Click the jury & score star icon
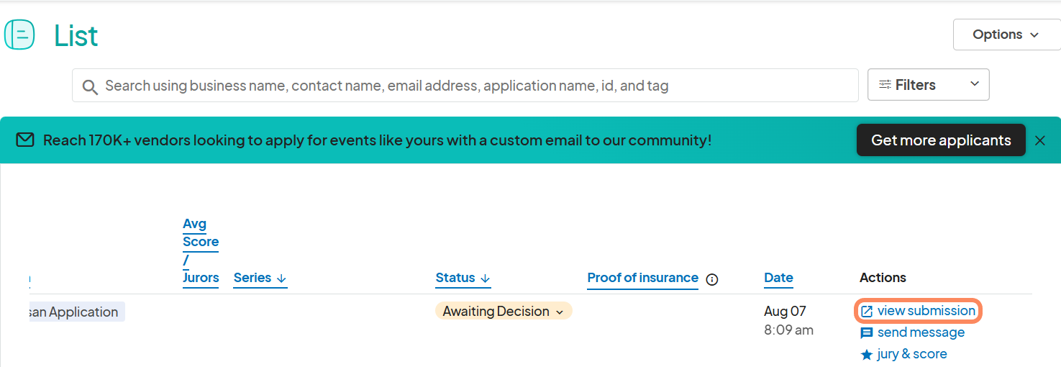 (x=867, y=355)
